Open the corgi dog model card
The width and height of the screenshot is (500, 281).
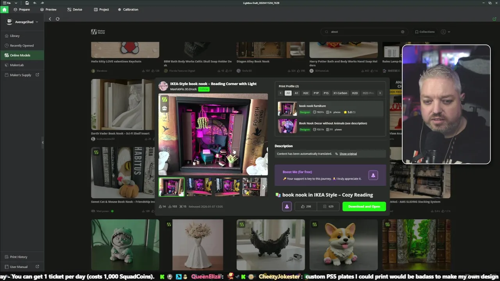click(343, 245)
